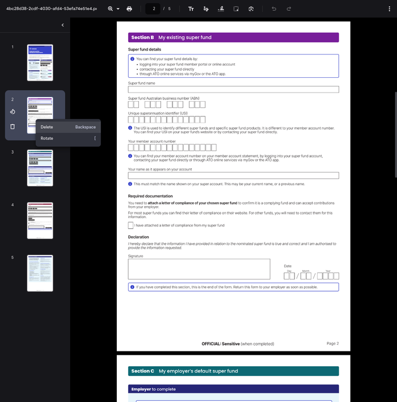The width and height of the screenshot is (397, 402).
Task: Print the document using the printer icon
Action: click(129, 9)
